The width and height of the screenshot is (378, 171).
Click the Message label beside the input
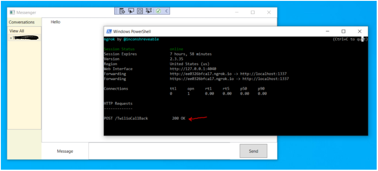click(65, 151)
